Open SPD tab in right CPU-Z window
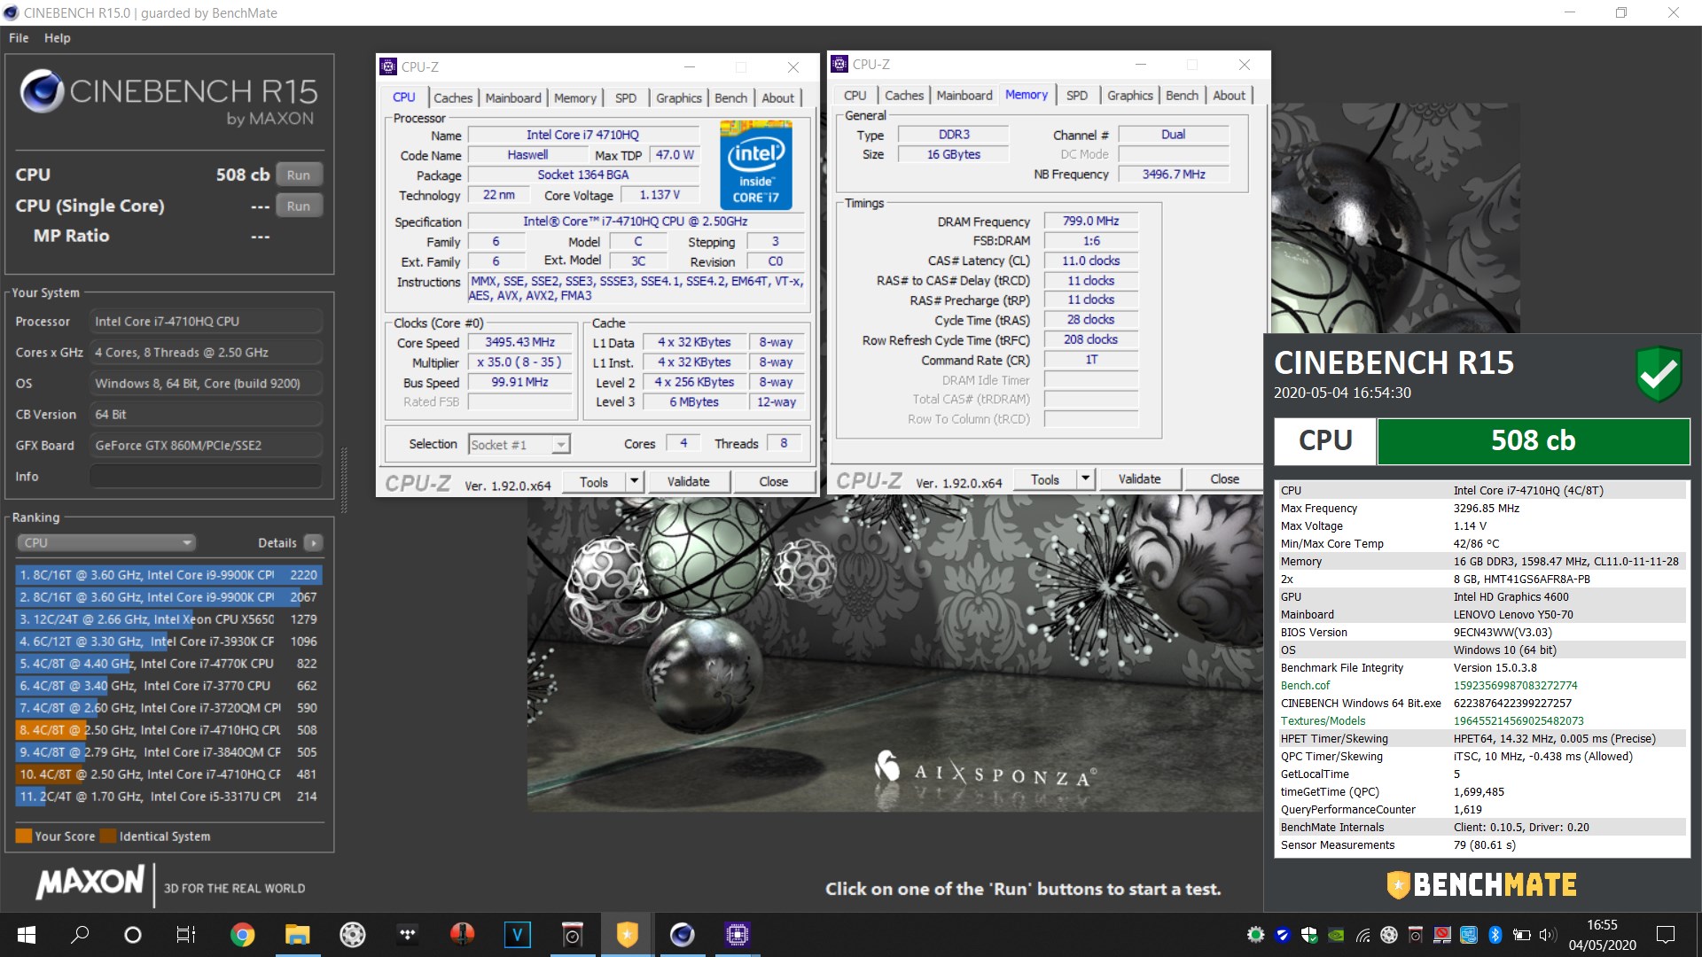Viewport: 1702px width, 957px height. [x=1077, y=95]
